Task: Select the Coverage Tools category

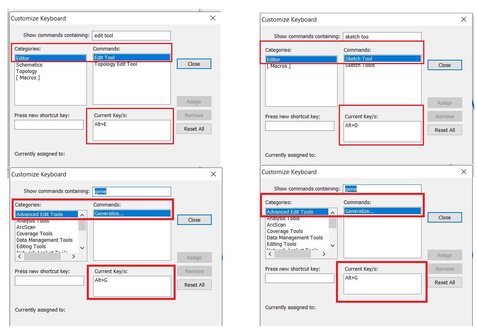Action: 34,233
